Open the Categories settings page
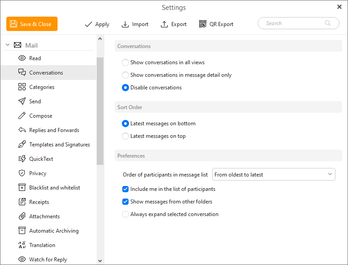The image size is (348, 265). point(42,87)
